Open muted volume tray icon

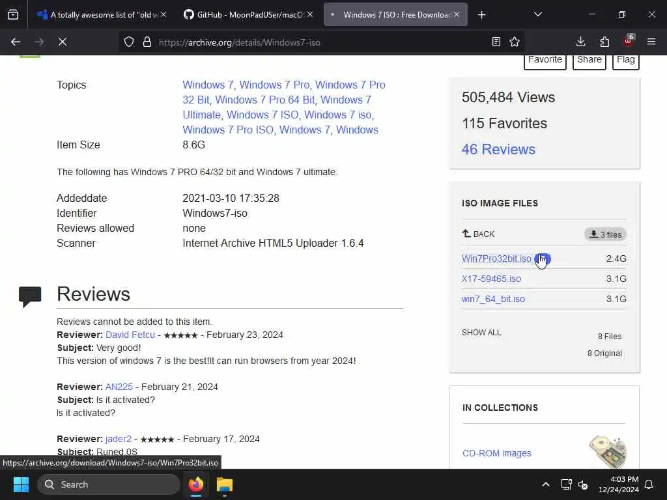tap(583, 484)
